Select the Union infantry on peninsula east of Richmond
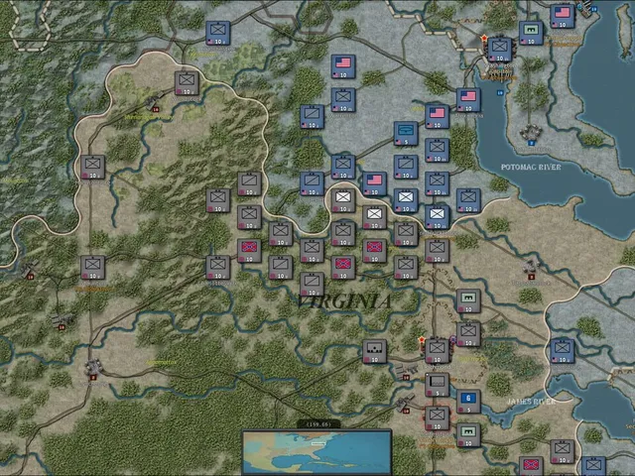This screenshot has width=635, height=476. click(563, 351)
